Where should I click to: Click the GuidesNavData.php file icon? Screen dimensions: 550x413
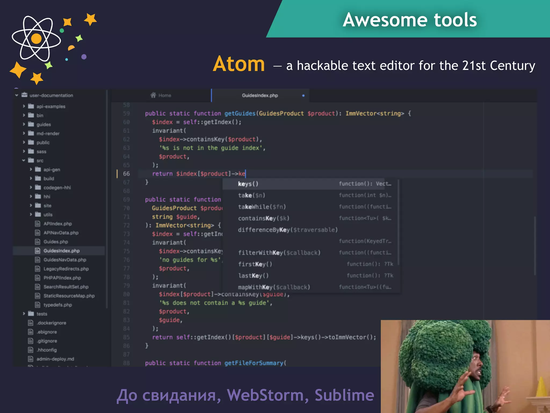[38, 259]
